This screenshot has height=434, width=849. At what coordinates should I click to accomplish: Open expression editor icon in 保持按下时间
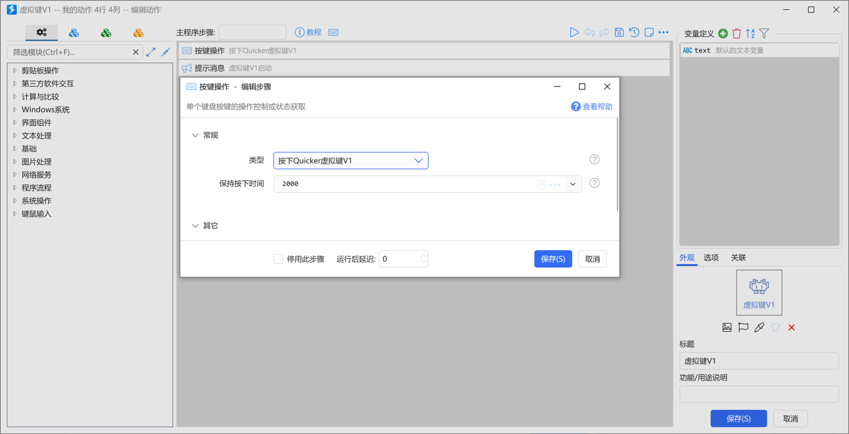coord(541,184)
